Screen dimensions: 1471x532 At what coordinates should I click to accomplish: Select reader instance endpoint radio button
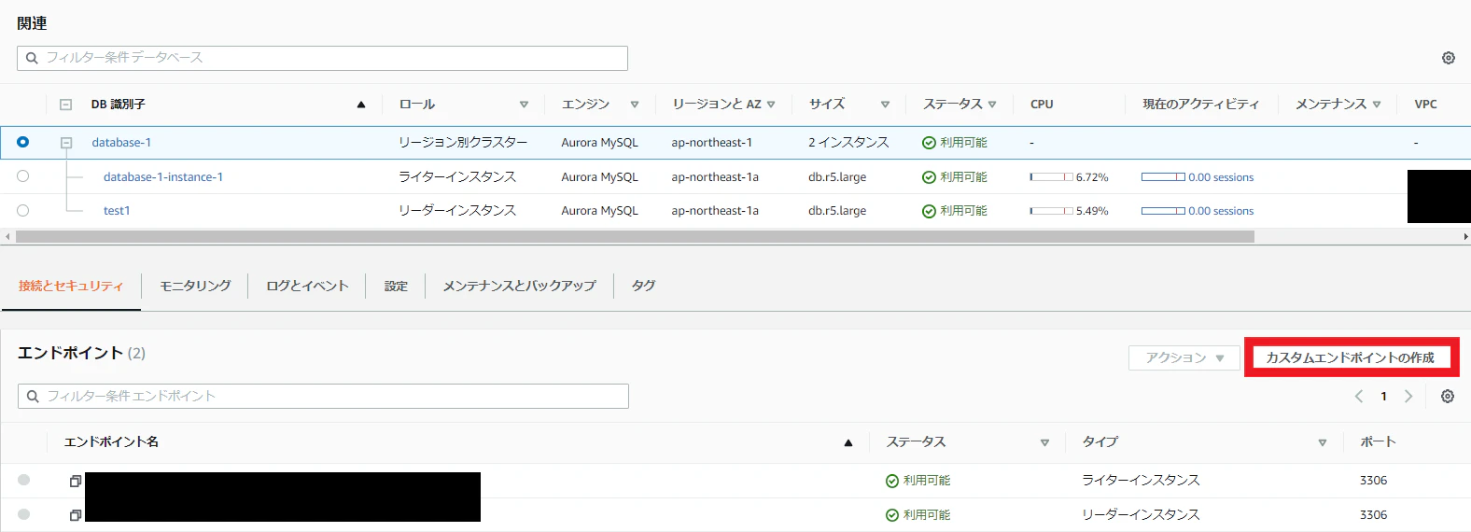(24, 514)
